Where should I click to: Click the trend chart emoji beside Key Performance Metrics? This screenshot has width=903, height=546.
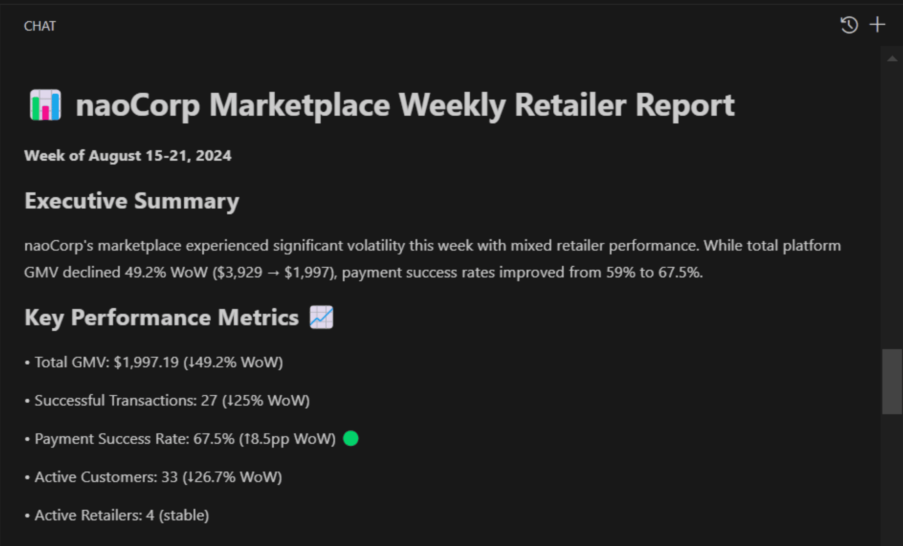(x=321, y=317)
